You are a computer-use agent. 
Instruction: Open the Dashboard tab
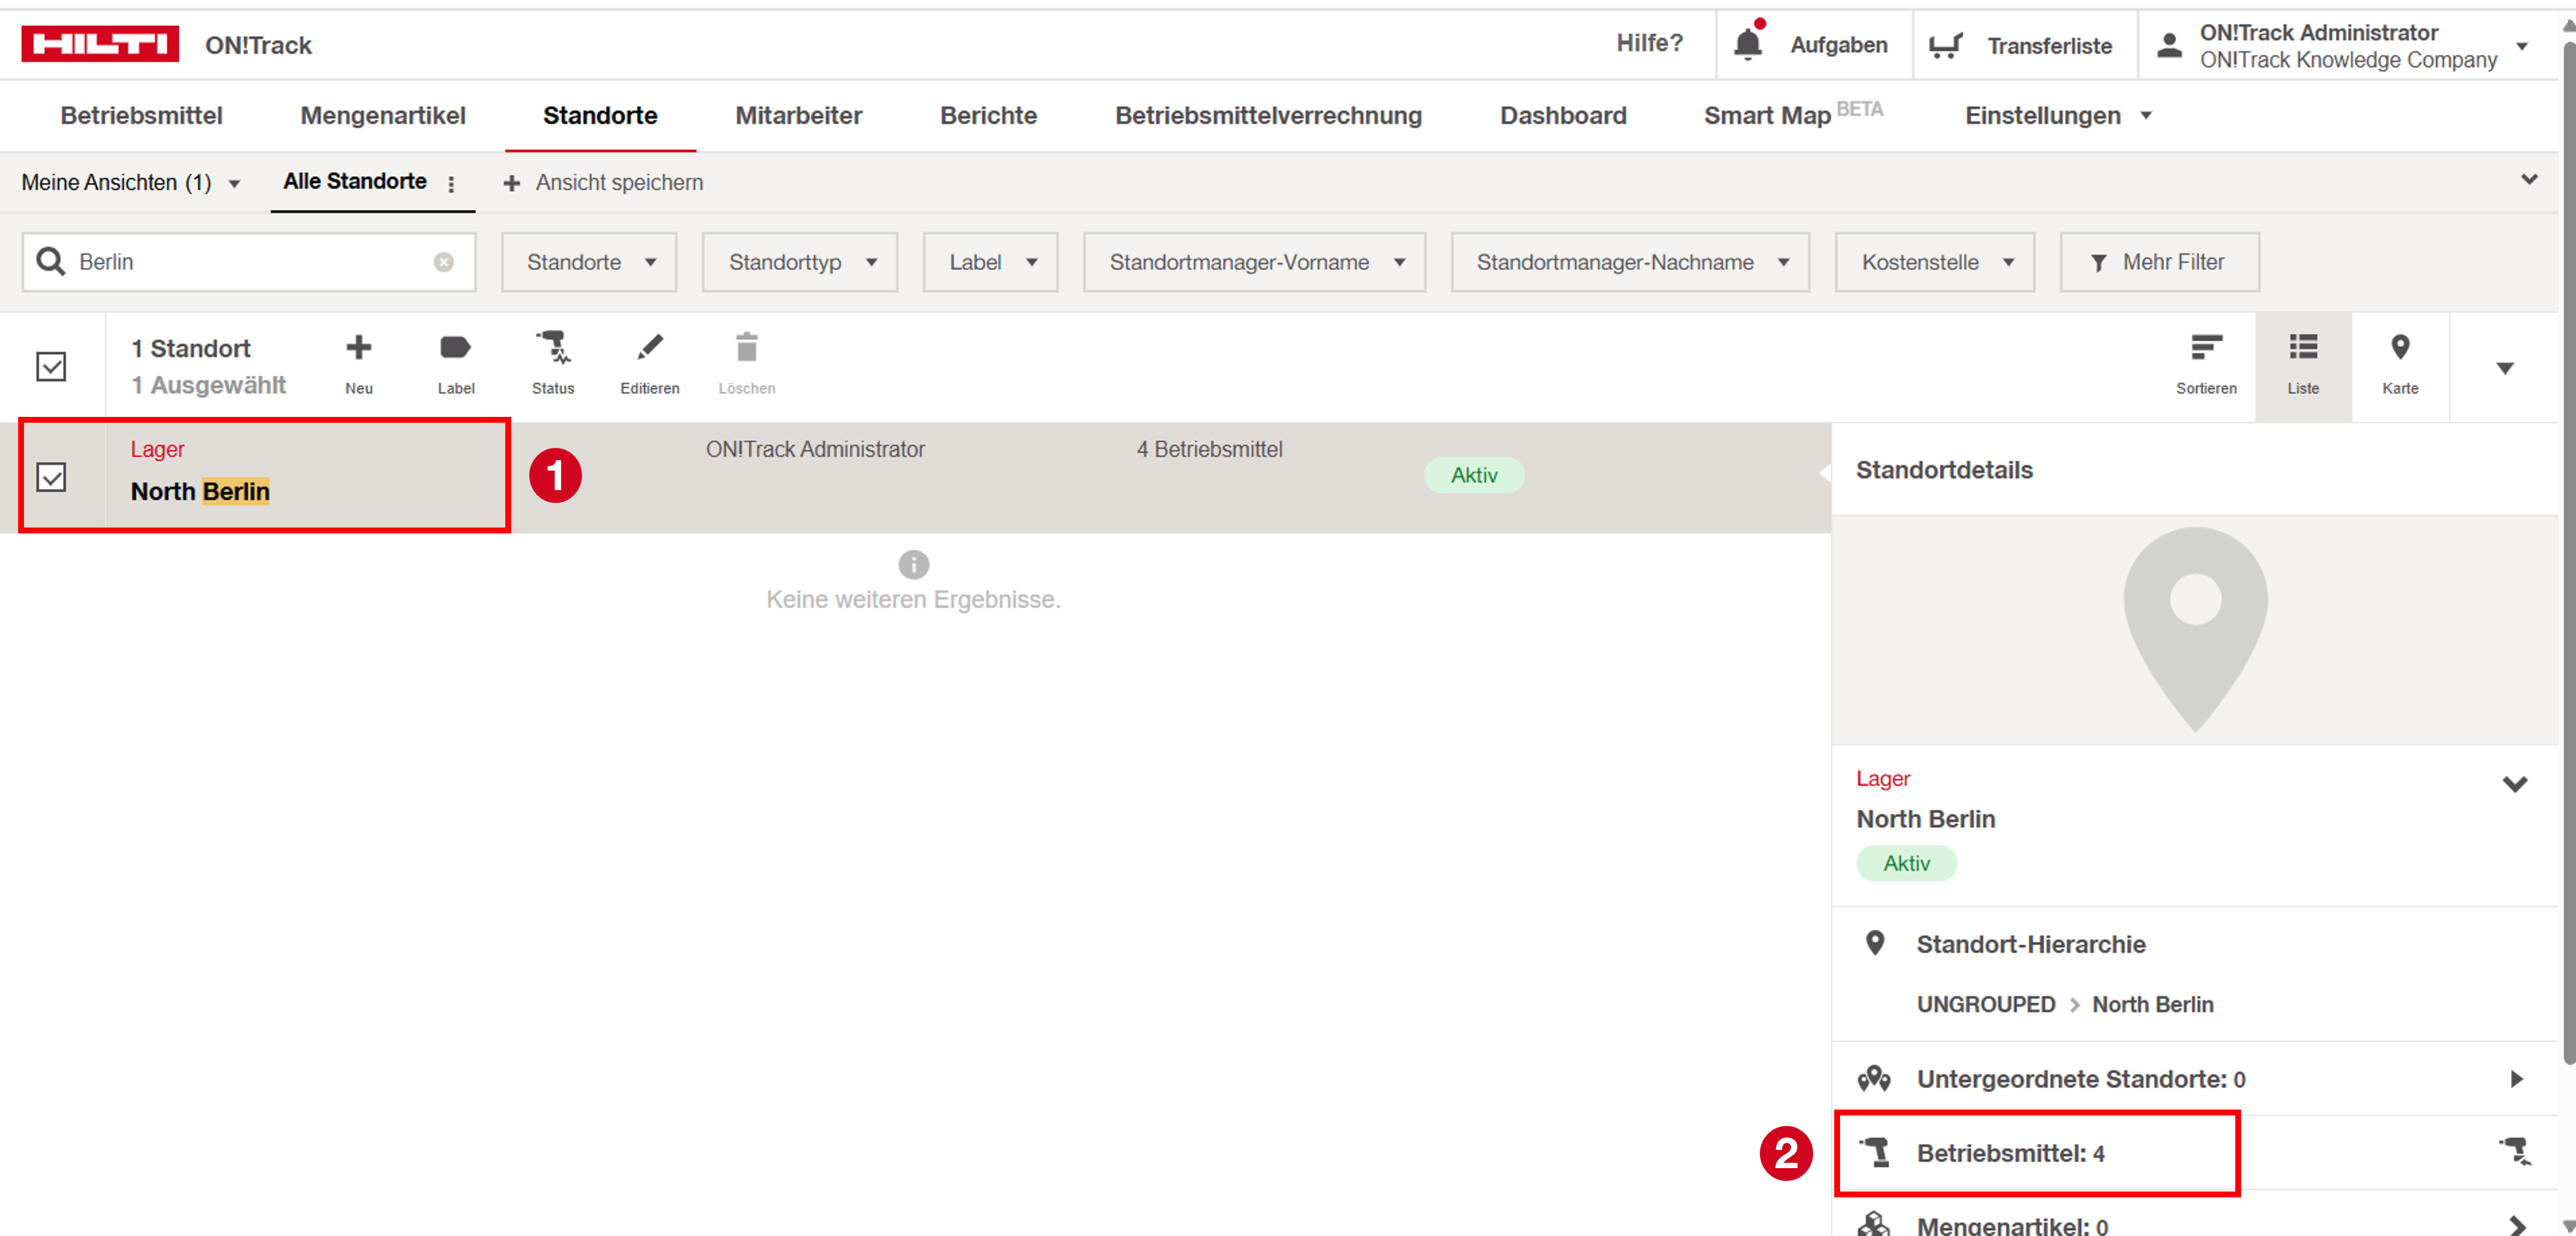(1563, 115)
